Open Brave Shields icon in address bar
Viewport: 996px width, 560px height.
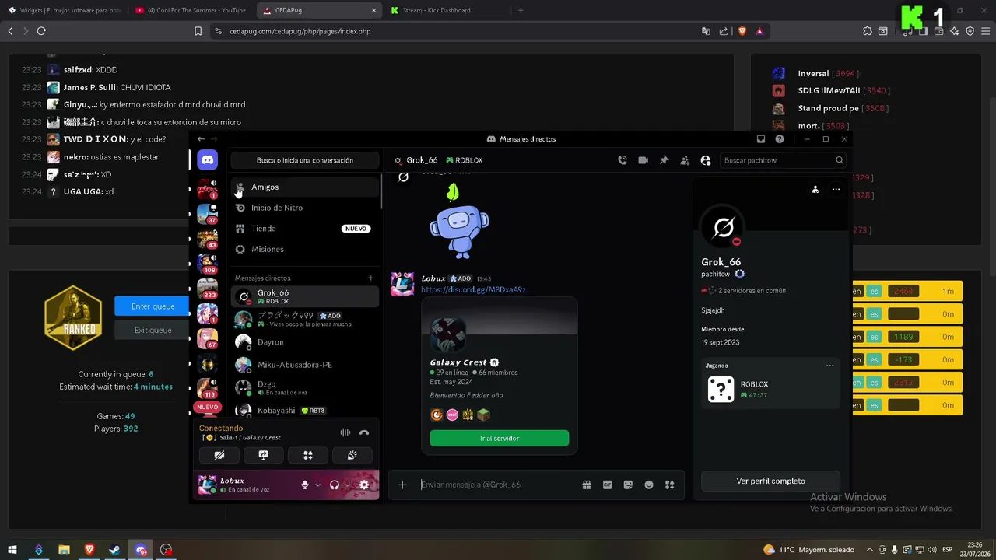(x=742, y=31)
